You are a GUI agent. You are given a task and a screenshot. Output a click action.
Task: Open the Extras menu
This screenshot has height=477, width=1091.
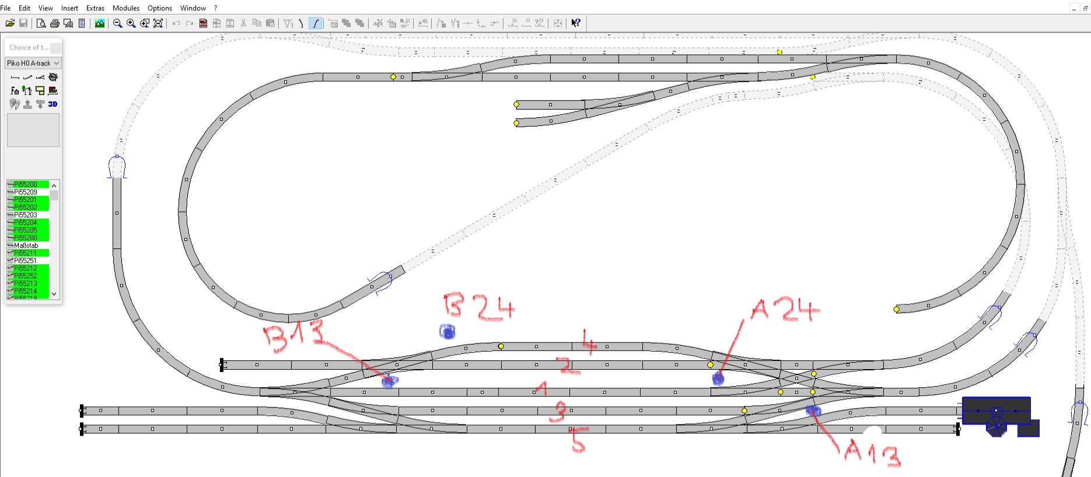coord(95,8)
